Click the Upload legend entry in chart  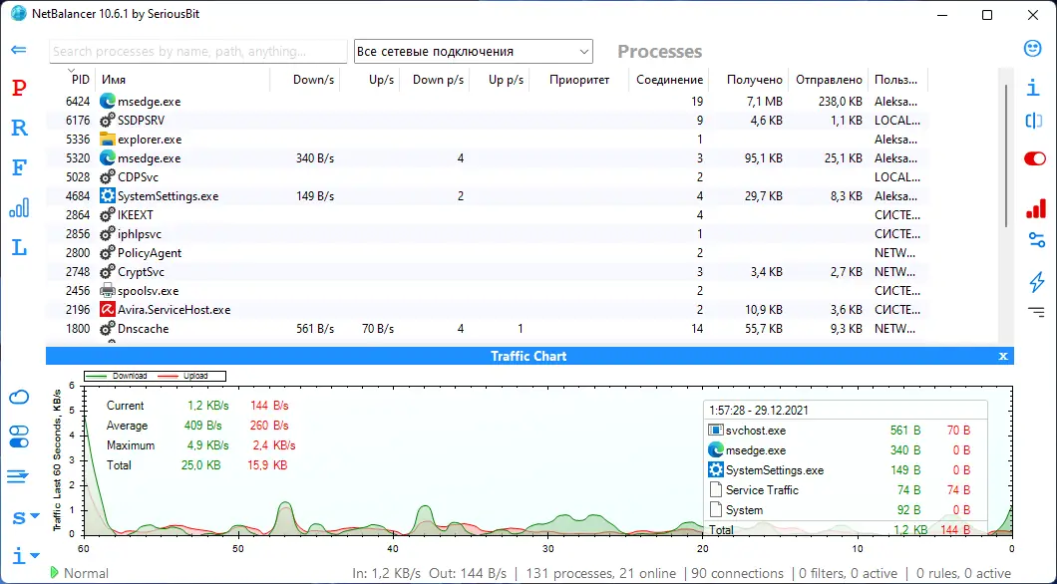click(183, 376)
